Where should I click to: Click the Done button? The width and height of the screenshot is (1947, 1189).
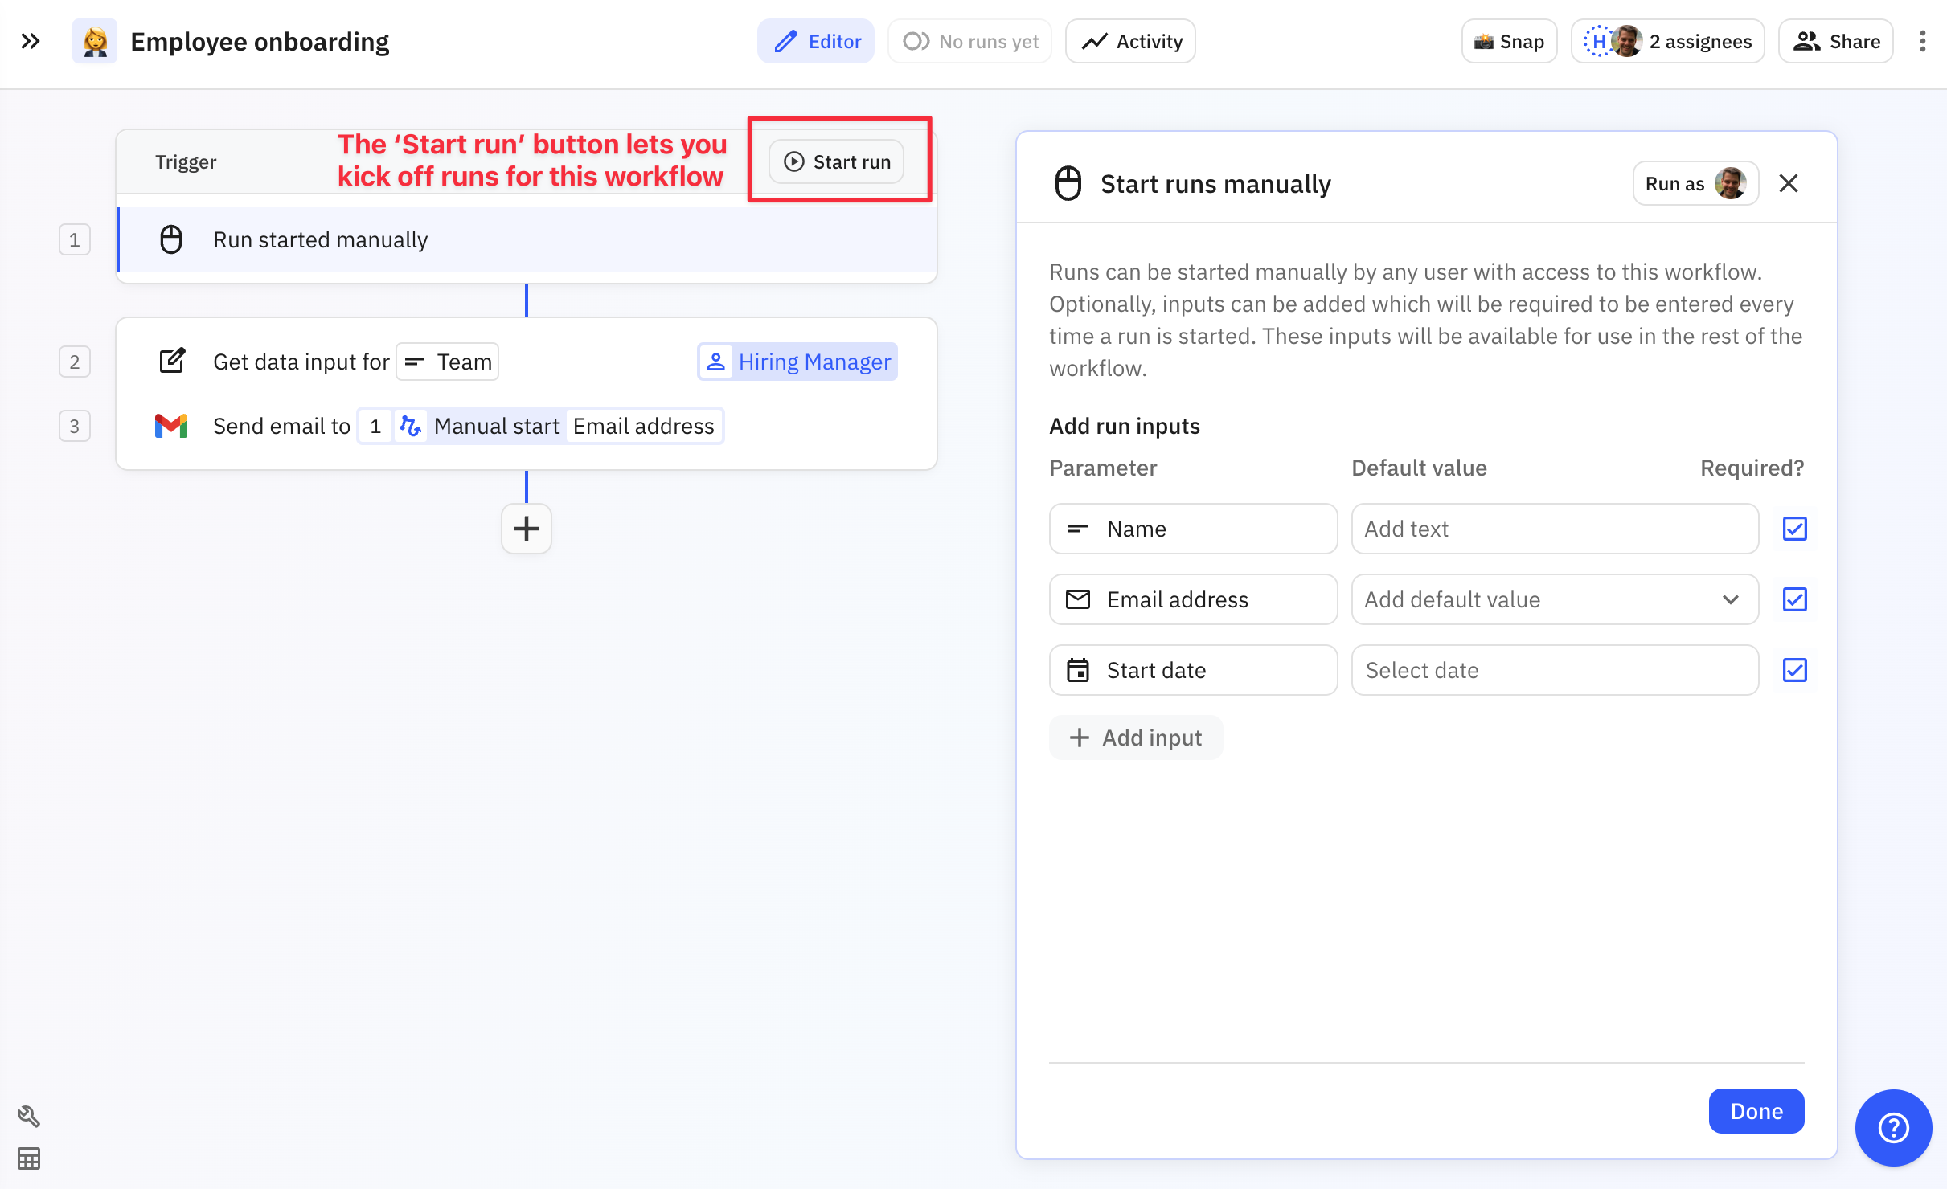click(x=1756, y=1111)
